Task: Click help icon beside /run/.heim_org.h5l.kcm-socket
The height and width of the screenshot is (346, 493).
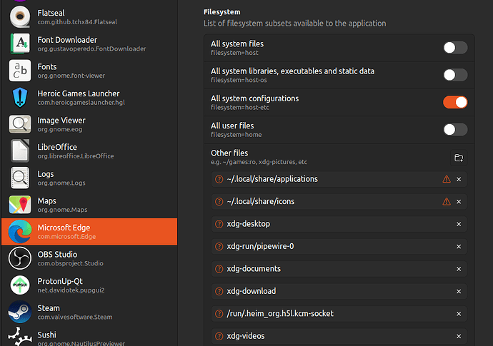Action: tap(219, 314)
